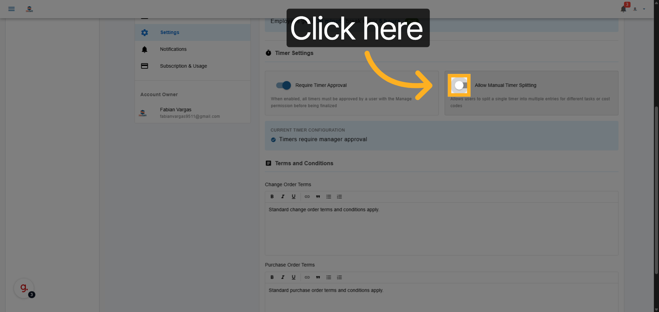Click the company logo in the top bar

pyautogui.click(x=30, y=9)
